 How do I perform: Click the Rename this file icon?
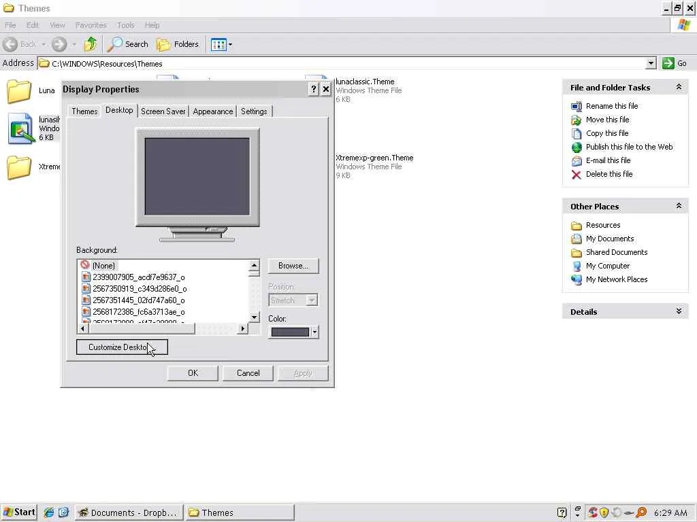coord(576,106)
